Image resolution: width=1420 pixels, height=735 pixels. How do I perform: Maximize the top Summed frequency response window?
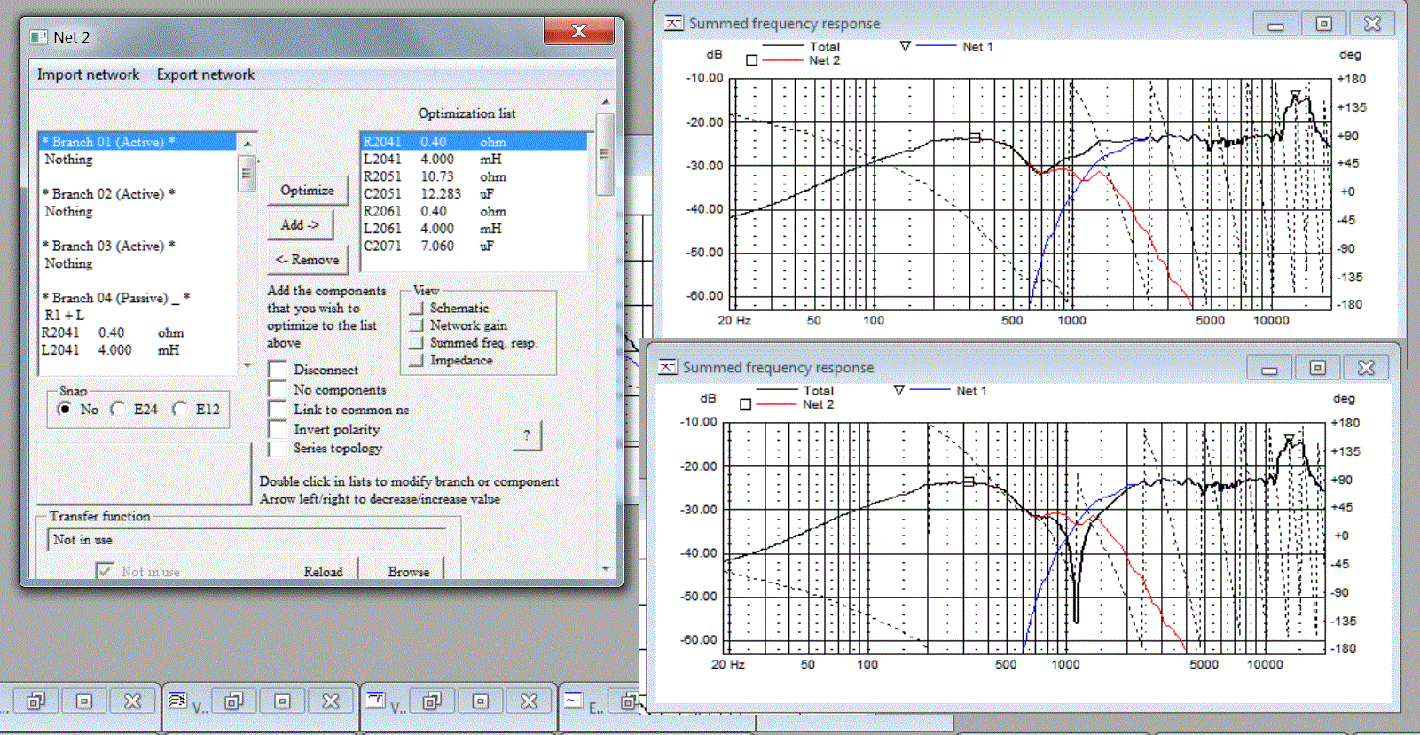click(x=1323, y=24)
